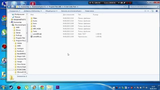The image size is (160, 90).
Task: Select the Tools folder
Action: click(x=35, y=31)
